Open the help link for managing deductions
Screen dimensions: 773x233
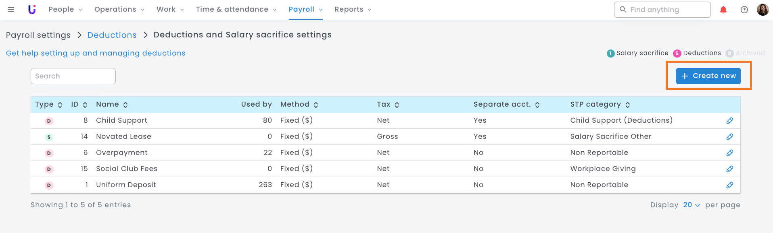(x=96, y=53)
